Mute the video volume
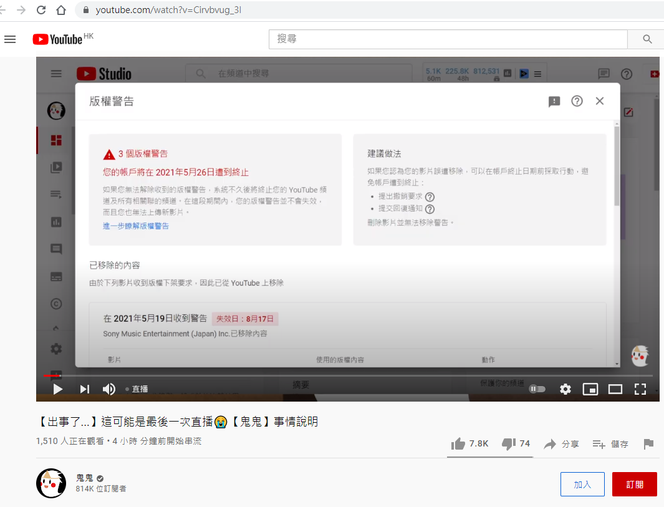 tap(109, 389)
